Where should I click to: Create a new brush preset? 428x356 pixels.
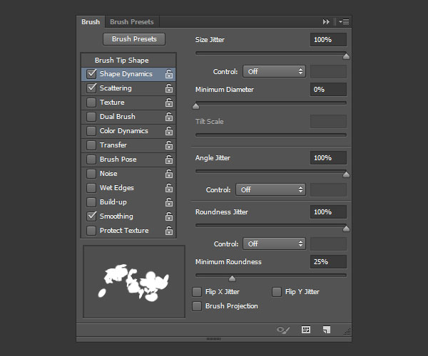[x=327, y=330]
